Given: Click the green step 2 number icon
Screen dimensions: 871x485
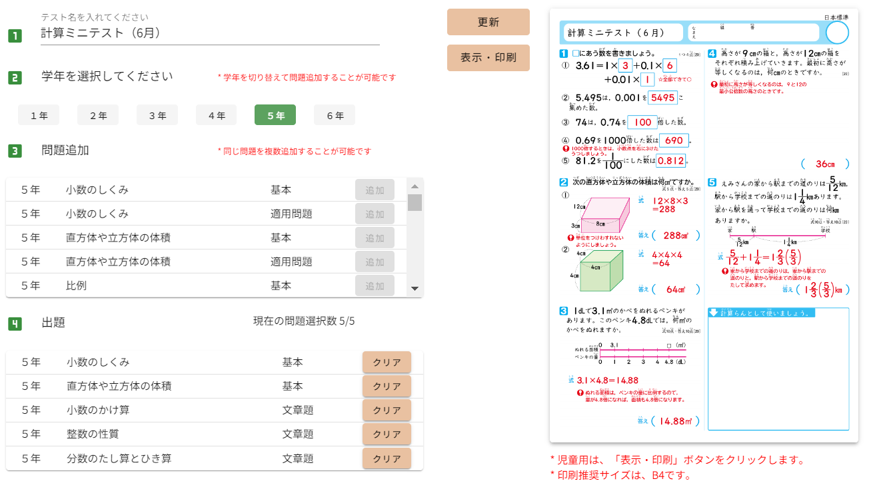Looking at the screenshot, I should point(15,78).
